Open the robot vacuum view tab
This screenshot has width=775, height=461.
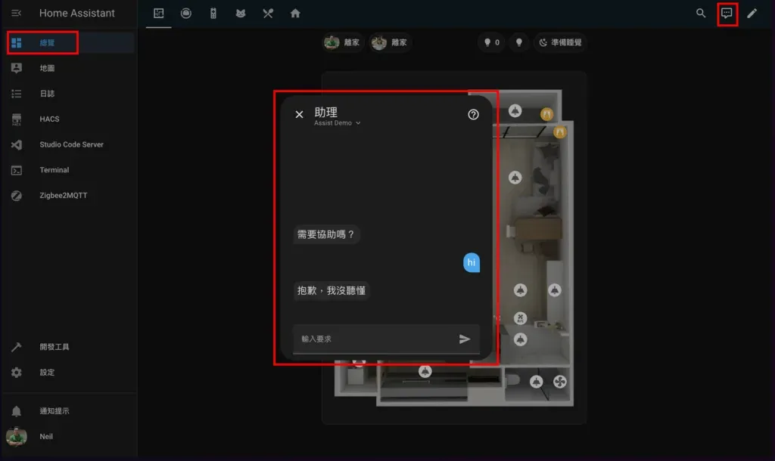point(186,13)
